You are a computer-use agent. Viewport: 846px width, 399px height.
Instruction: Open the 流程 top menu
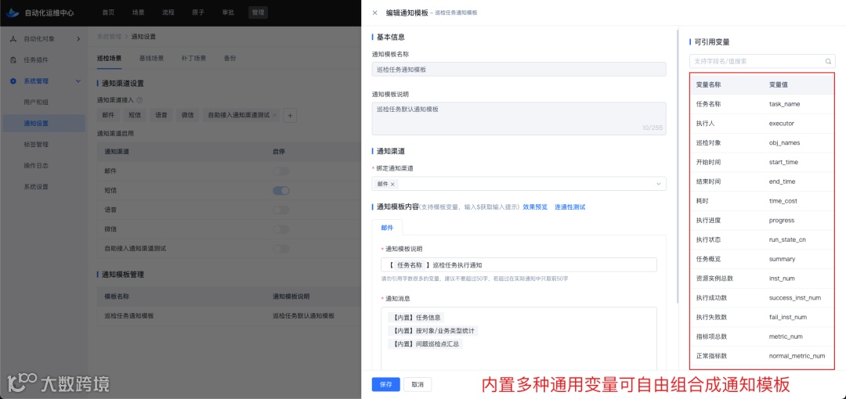(168, 13)
